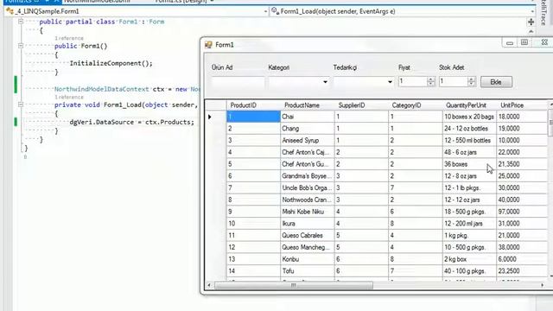Maximize the Form1 window
553x311 pixels.
524,42
